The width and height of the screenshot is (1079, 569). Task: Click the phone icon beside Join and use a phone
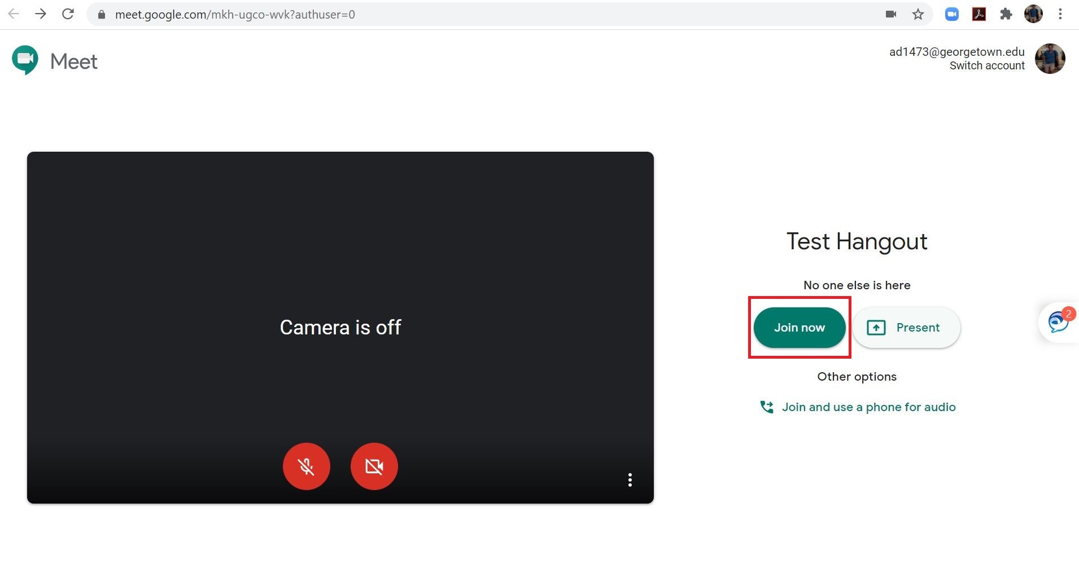click(767, 407)
